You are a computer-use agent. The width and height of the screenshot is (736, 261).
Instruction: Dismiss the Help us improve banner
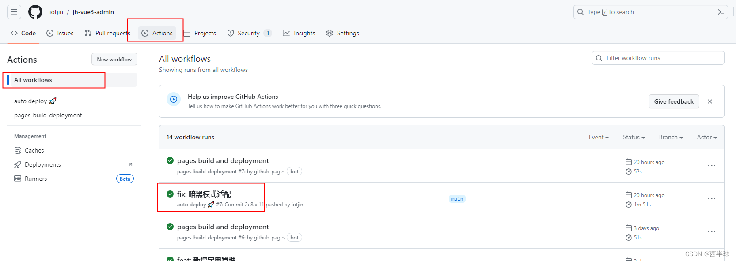click(x=710, y=101)
